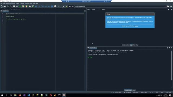Switch to the Files tab
Screen dimensions: 173x97
pyautogui.click(x=137, y=45)
